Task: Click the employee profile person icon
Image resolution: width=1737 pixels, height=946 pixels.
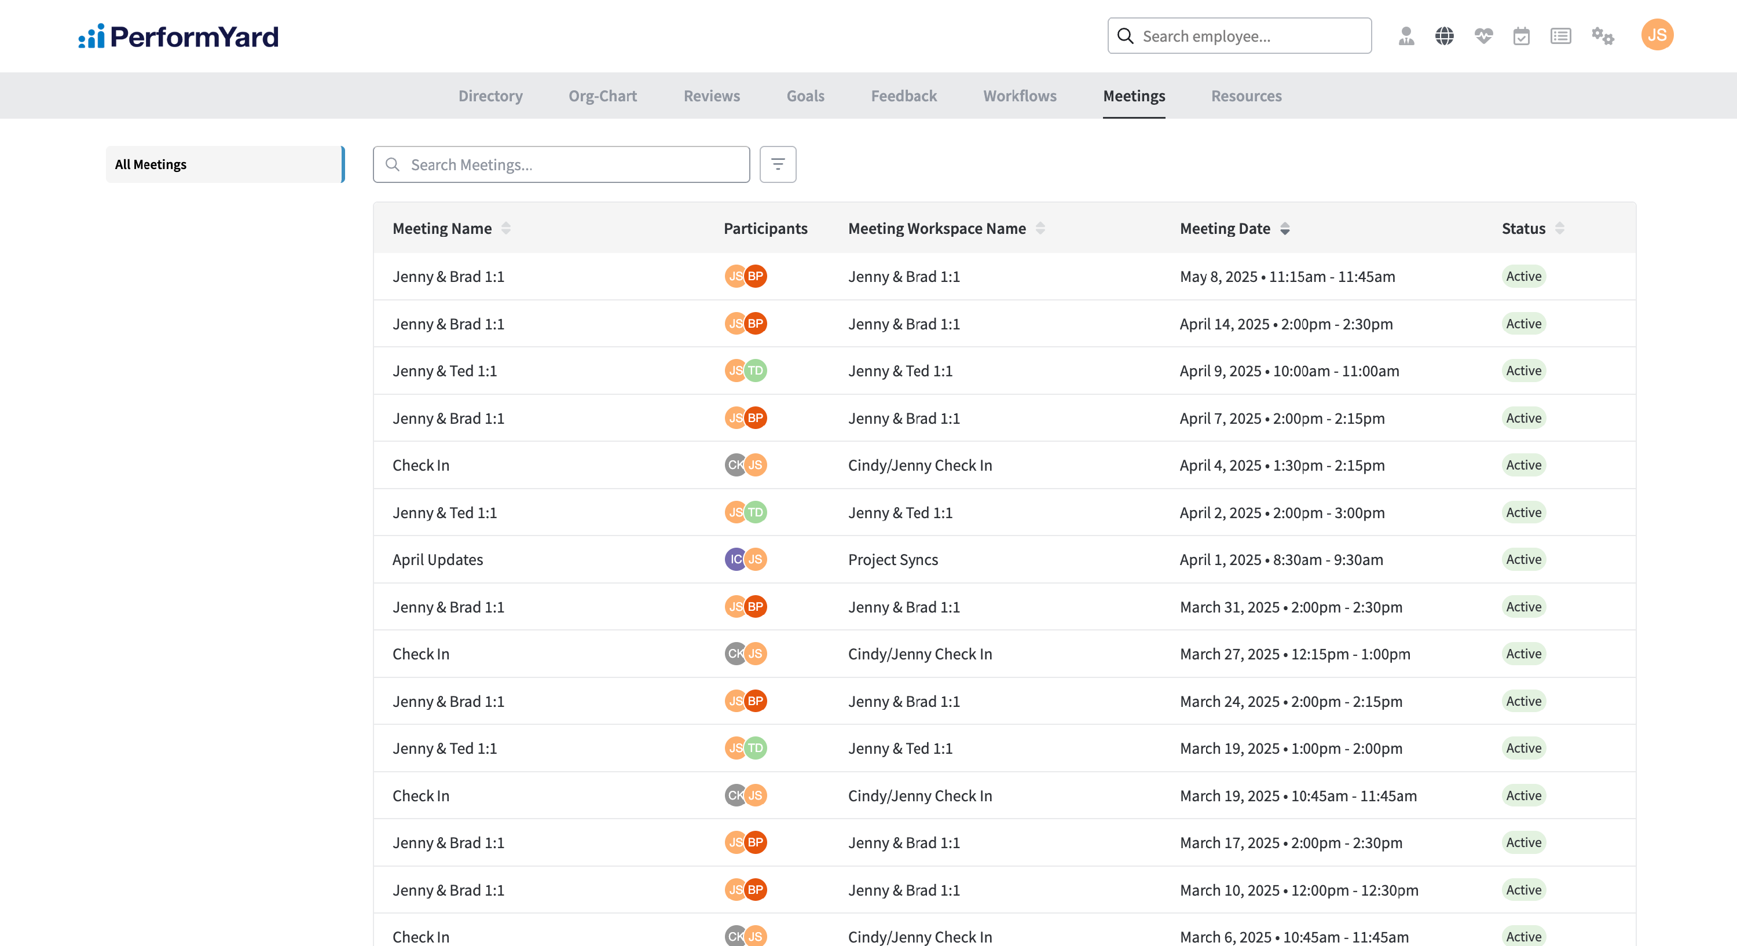Action: (1406, 36)
